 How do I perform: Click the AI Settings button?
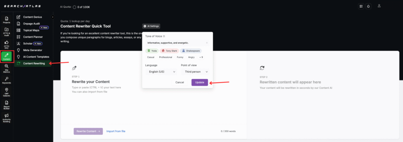[152, 26]
